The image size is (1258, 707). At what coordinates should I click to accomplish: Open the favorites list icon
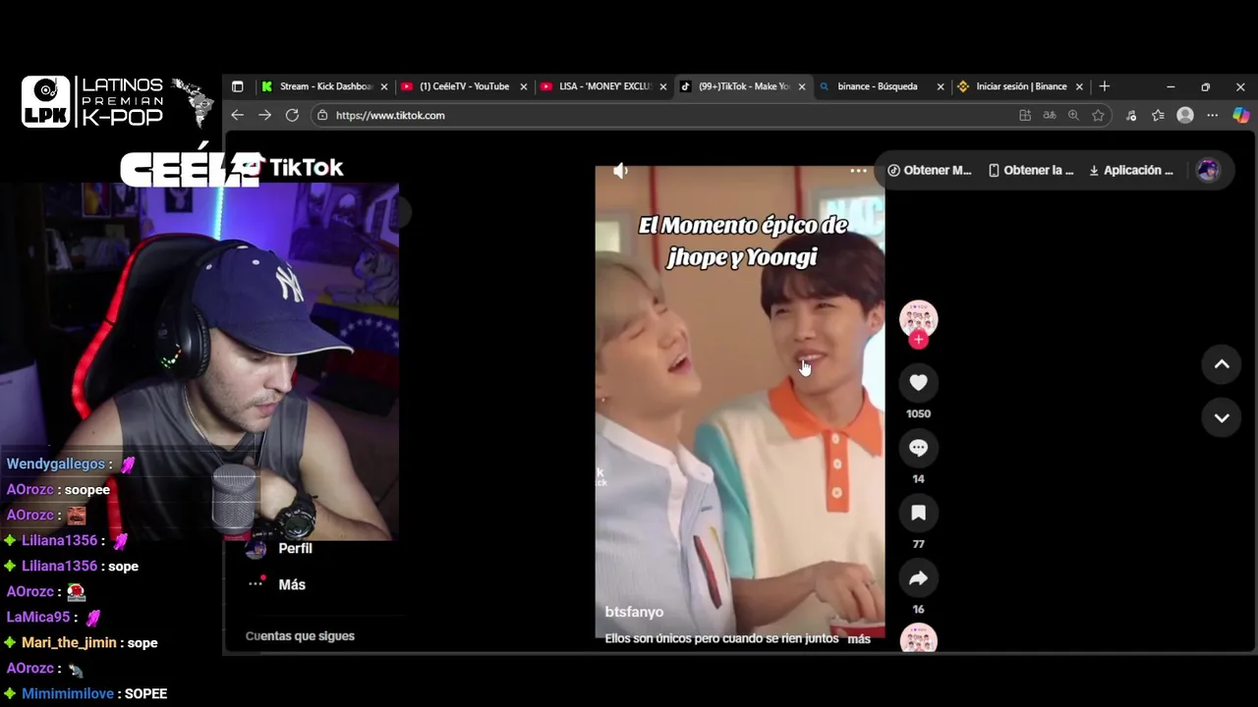(1158, 115)
